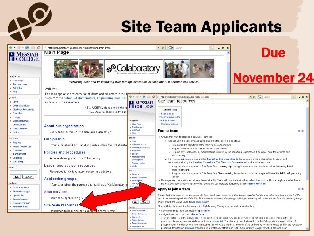Open the About our organization heading link

coord(64,126)
